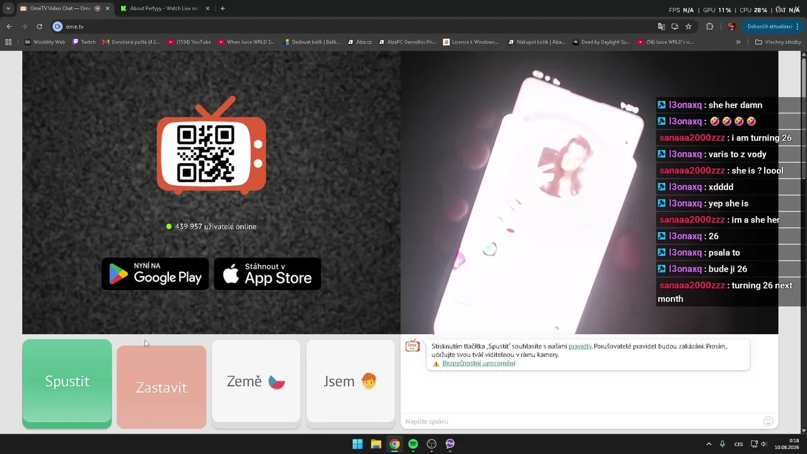Reload the ome.tv page

[x=39, y=26]
